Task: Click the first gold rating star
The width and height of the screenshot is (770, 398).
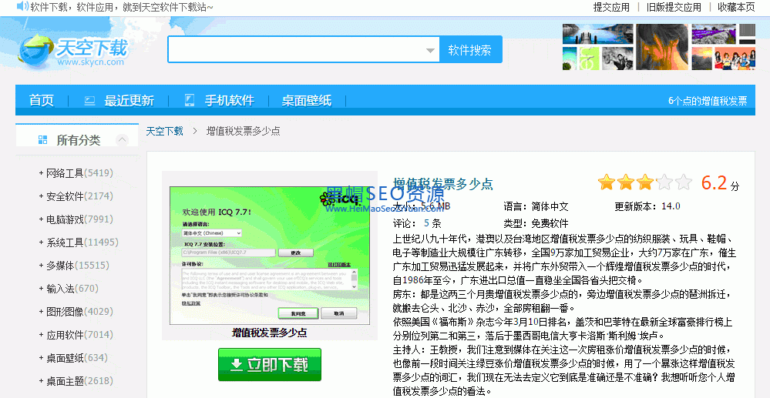Action: click(x=607, y=183)
